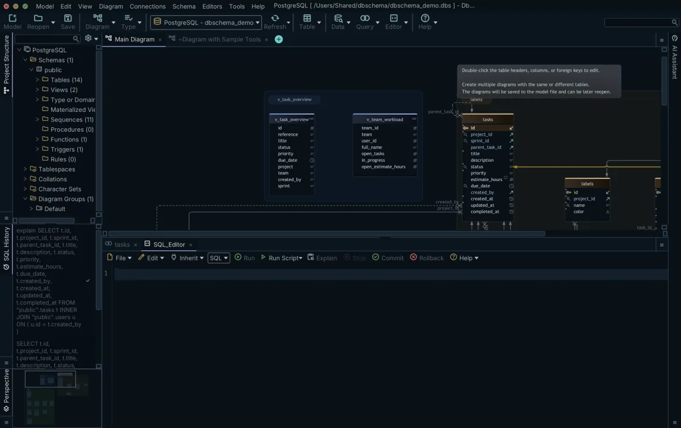Expand the Tablespaces node
This screenshot has width=681, height=428.
click(26, 169)
